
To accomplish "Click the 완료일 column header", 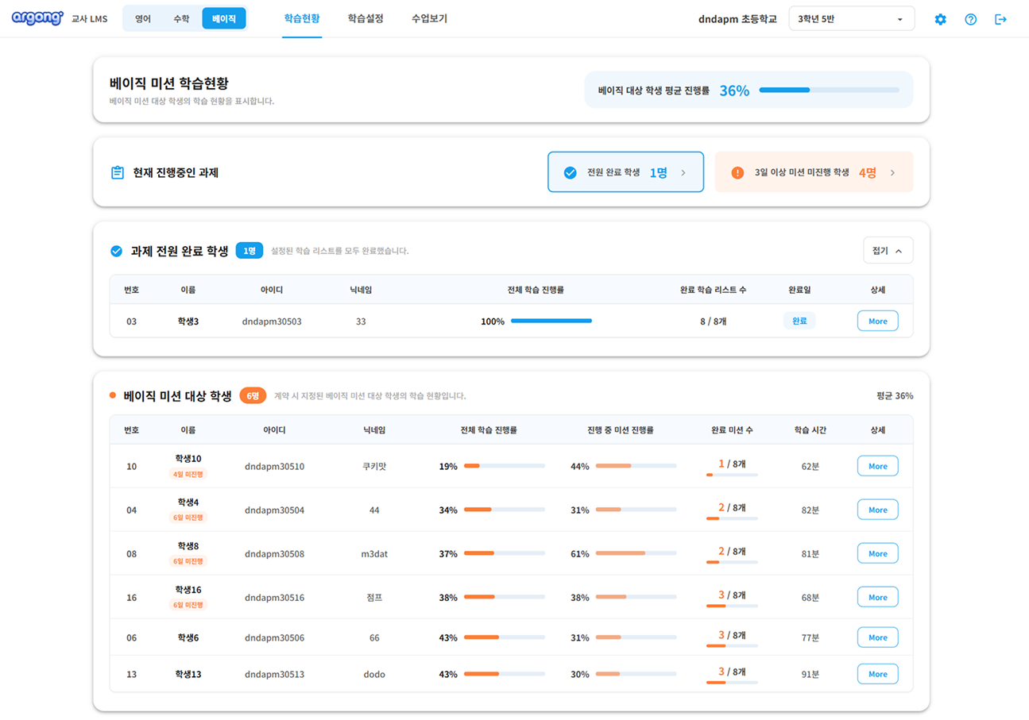I will (799, 290).
